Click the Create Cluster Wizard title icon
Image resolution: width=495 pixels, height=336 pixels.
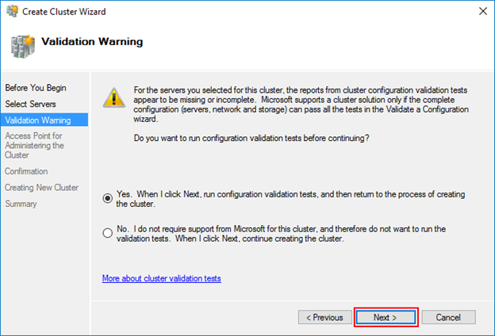(x=13, y=11)
